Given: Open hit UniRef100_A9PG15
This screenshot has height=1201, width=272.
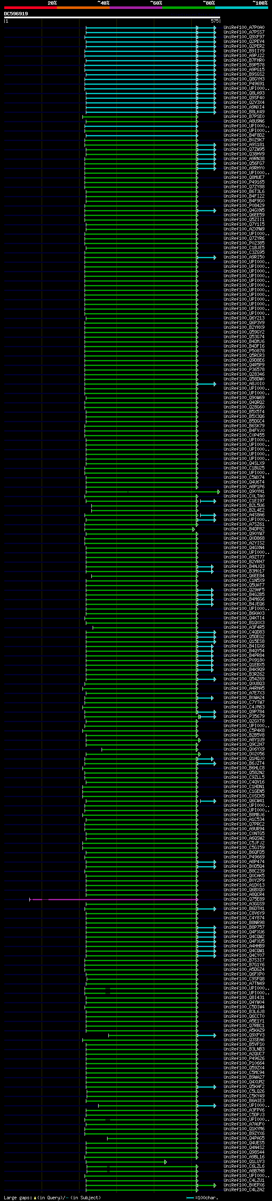Looking at the screenshot, I should [x=244, y=69].
